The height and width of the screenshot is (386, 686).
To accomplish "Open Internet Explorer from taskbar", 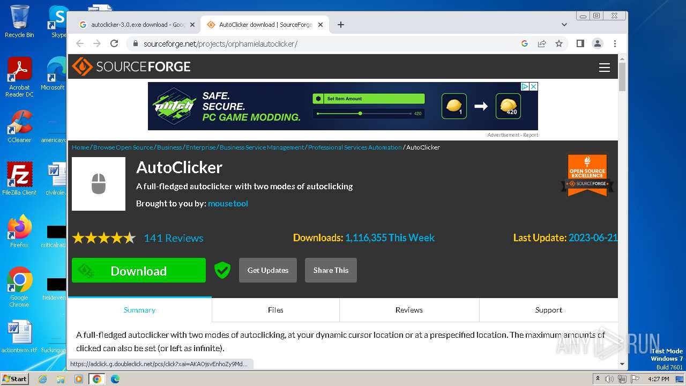I will (x=42, y=379).
